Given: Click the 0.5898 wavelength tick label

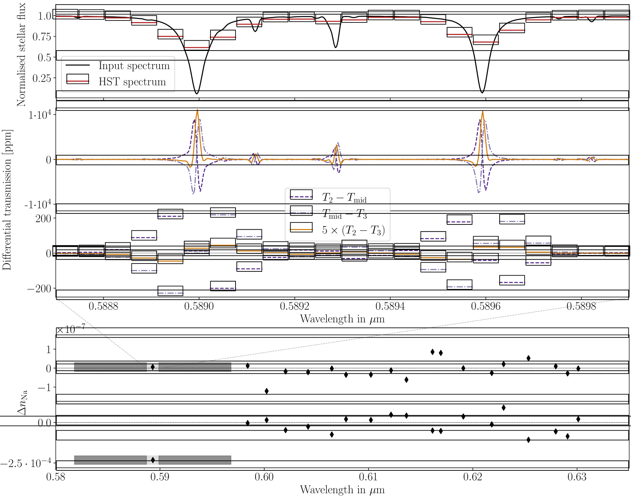Looking at the screenshot, I should point(581,306).
